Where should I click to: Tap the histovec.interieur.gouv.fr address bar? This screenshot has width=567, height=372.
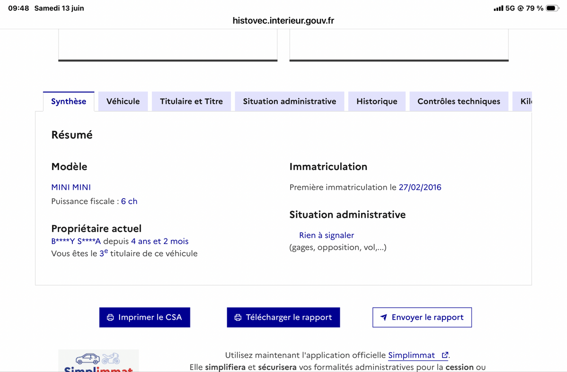click(283, 21)
